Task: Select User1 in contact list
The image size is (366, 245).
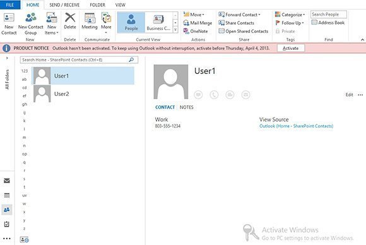Action: pyautogui.click(x=83, y=76)
